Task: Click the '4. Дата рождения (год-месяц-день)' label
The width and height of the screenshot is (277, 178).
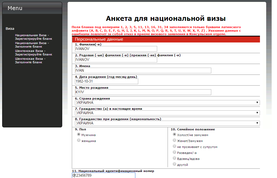Action: click(x=106, y=77)
